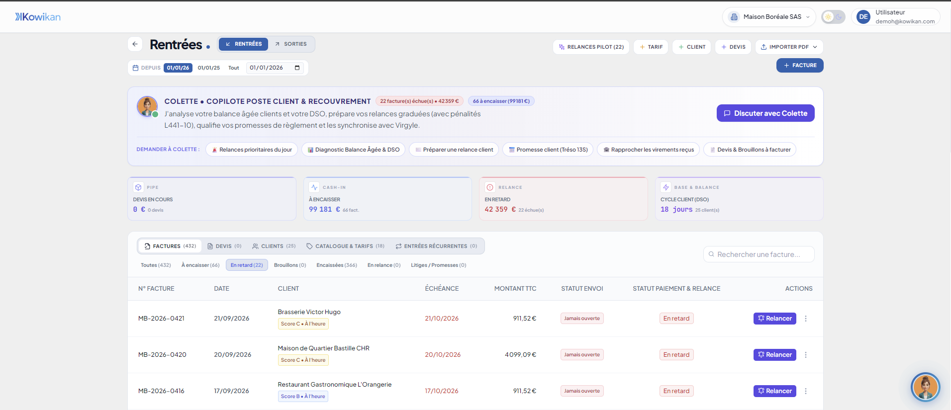Toggle the light/dark theme switch
The width and height of the screenshot is (951, 410).
[x=833, y=17]
